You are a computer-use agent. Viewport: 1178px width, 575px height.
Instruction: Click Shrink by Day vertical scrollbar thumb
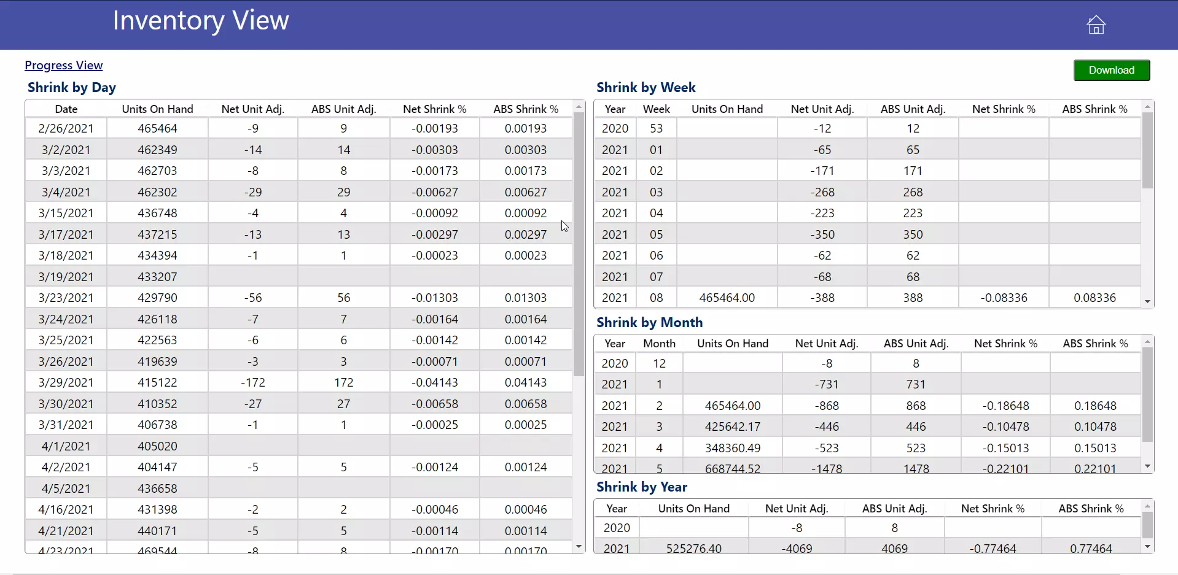579,244
